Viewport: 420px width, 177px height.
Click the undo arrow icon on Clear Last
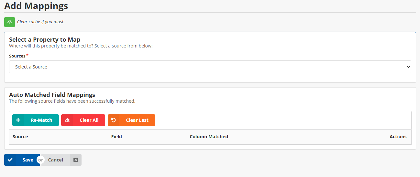pos(114,120)
